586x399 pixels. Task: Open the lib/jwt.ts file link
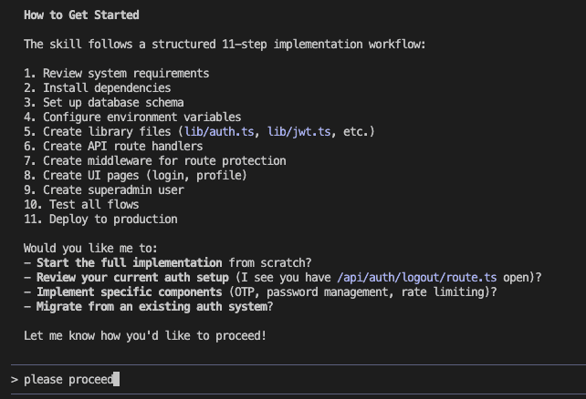[x=299, y=131]
